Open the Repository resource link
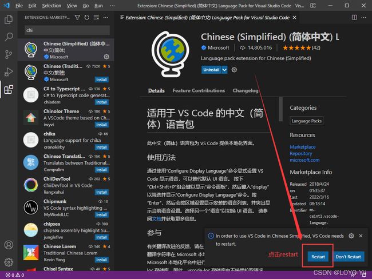Viewport: 372px width, 279px height. point(301,153)
